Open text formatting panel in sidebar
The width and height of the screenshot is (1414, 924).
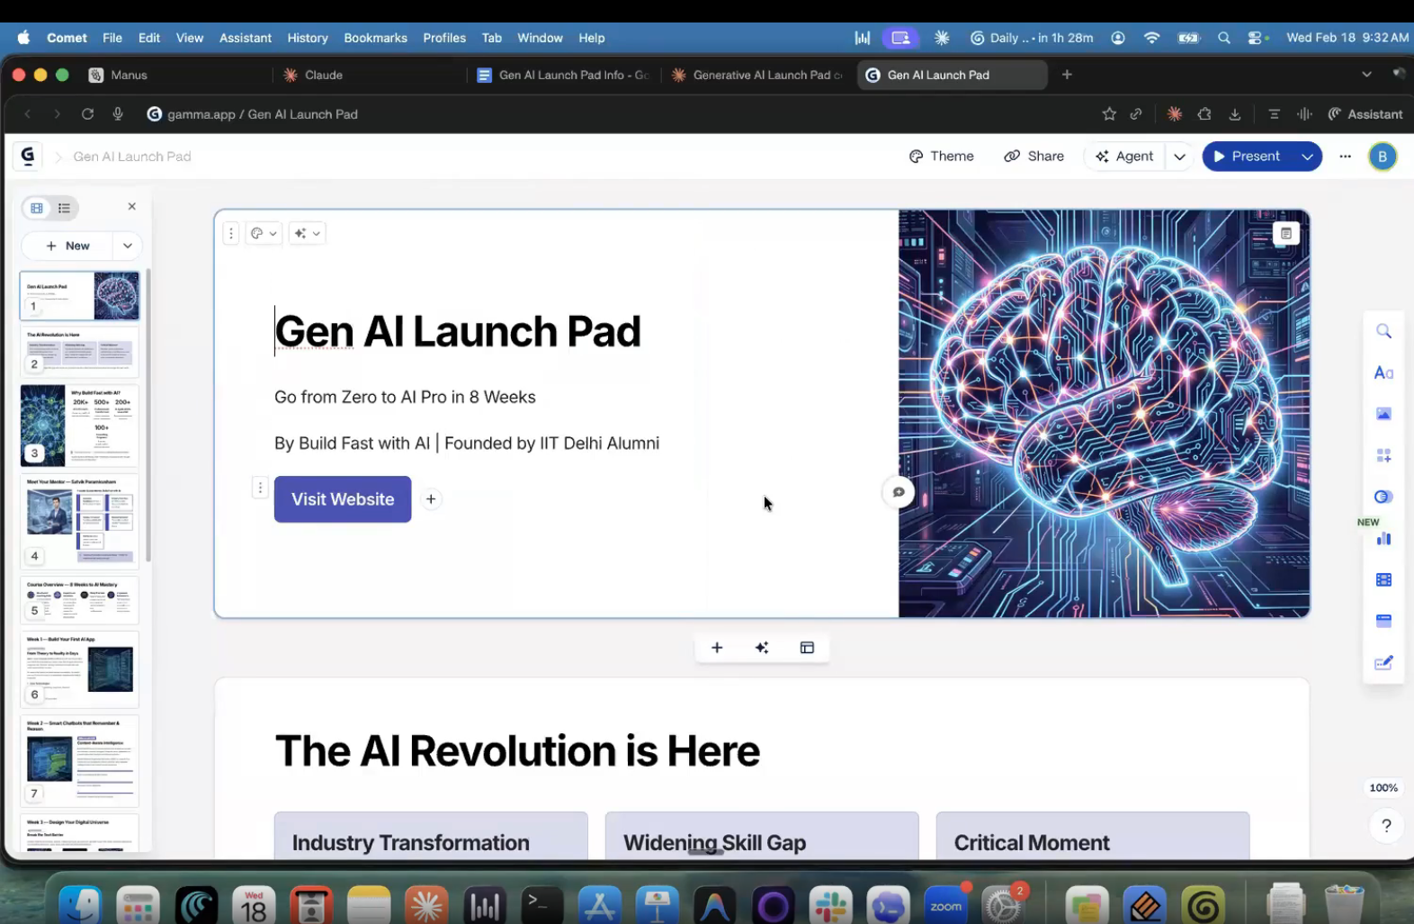tap(1383, 372)
